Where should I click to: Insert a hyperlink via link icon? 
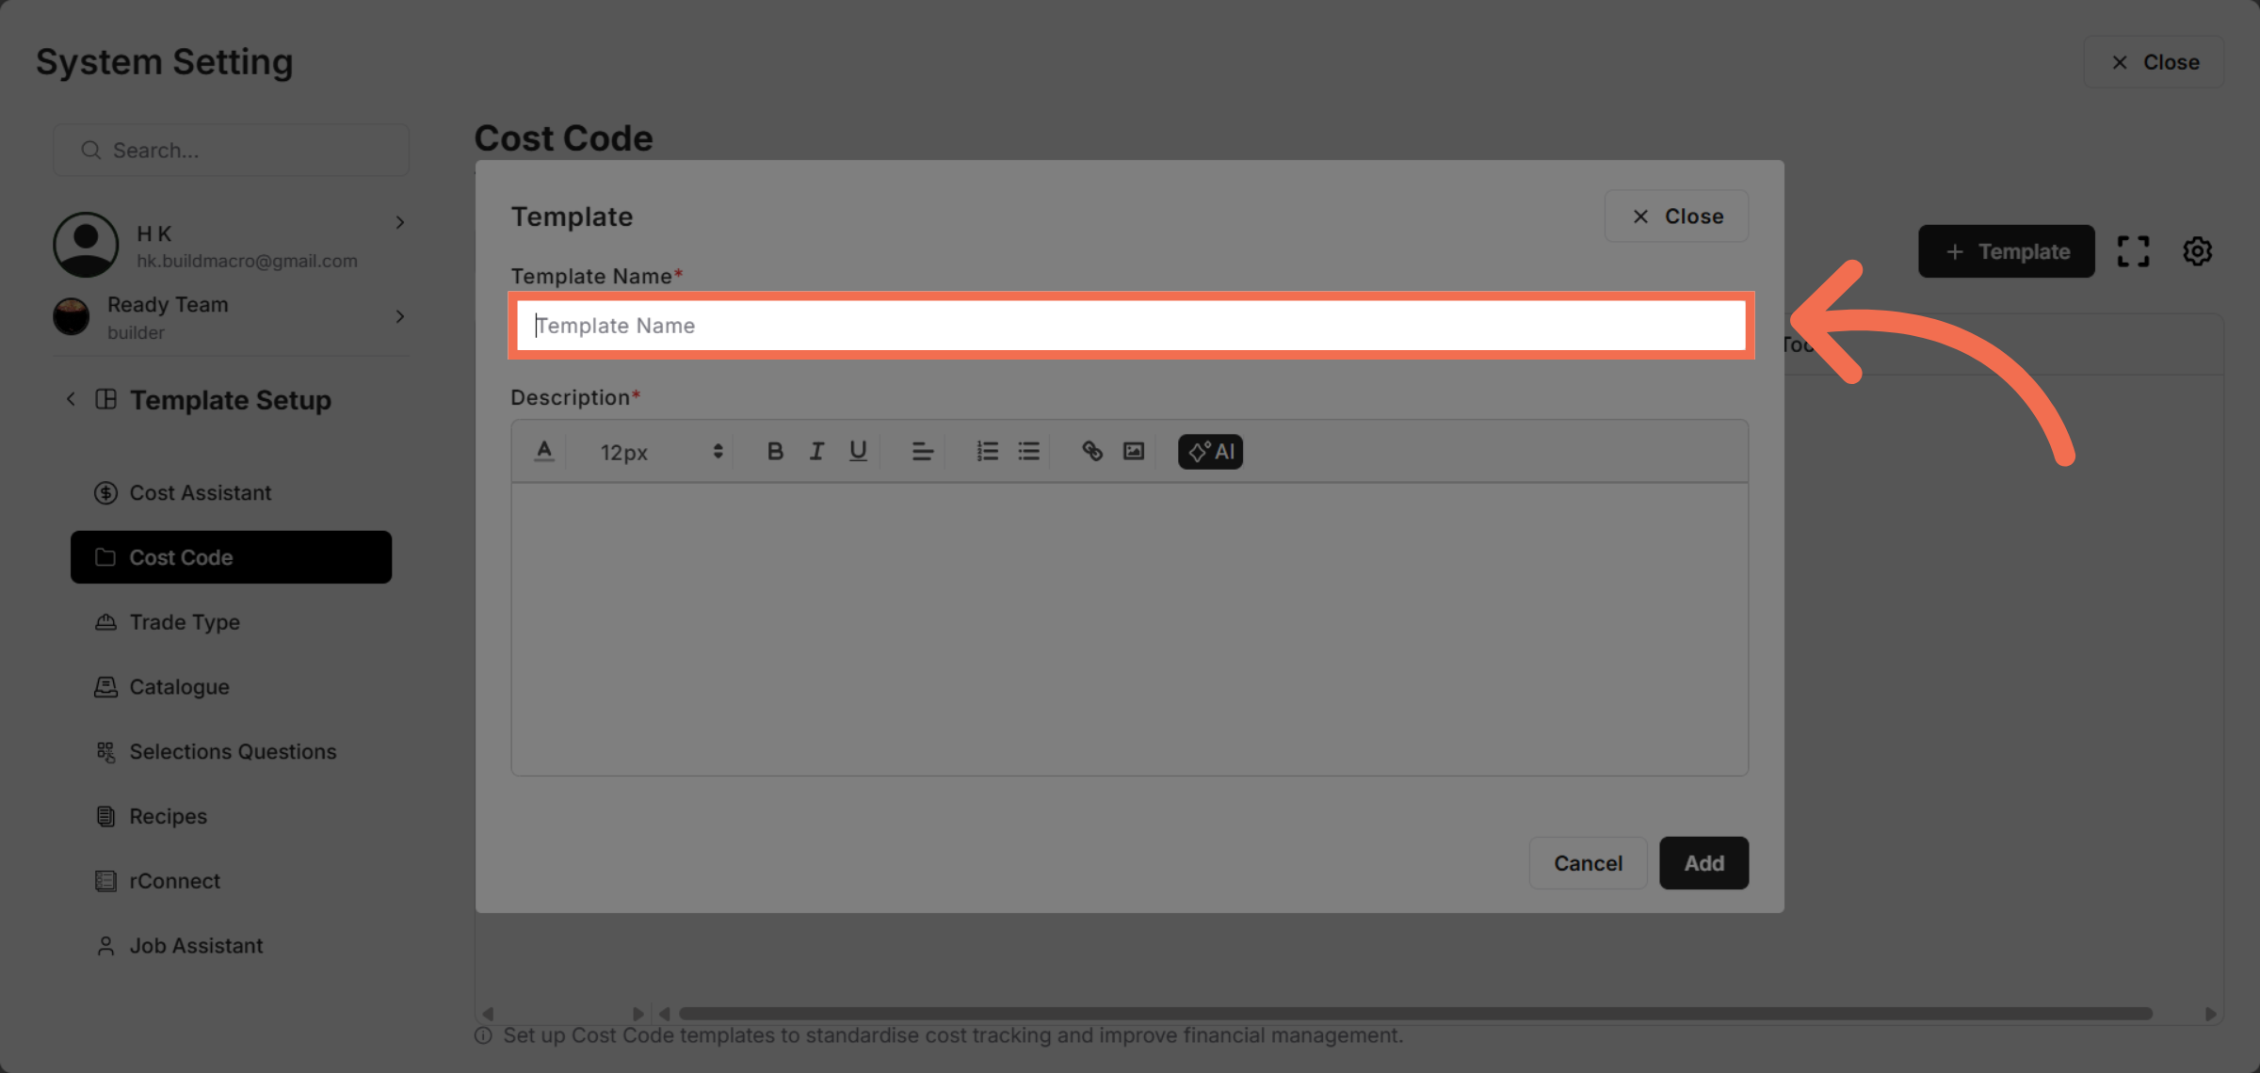(x=1091, y=452)
